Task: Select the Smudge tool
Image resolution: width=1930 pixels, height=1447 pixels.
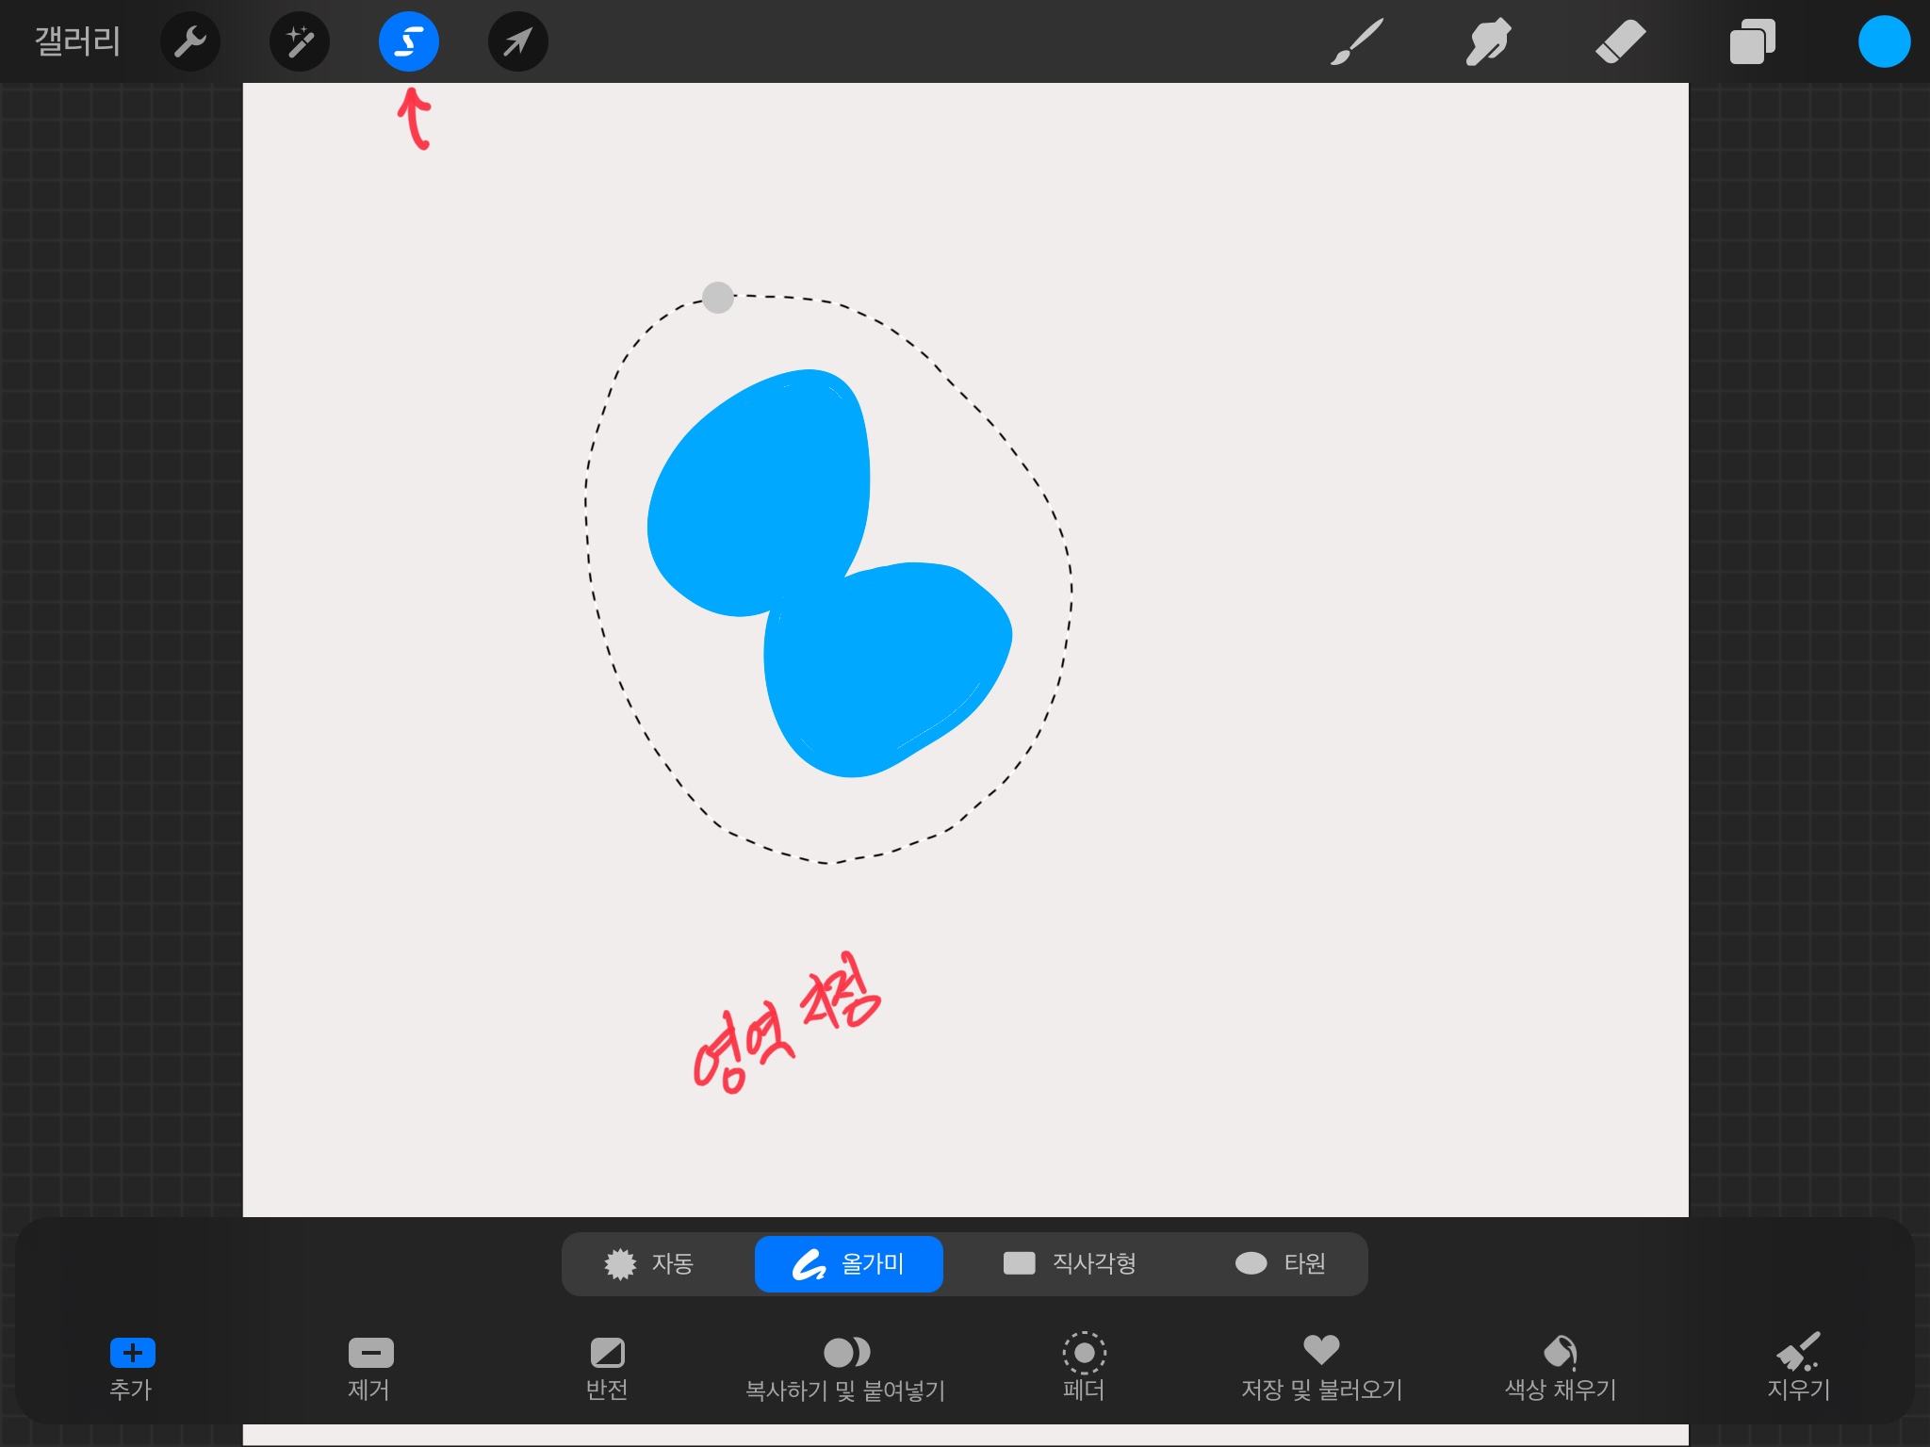Action: tap(1488, 41)
